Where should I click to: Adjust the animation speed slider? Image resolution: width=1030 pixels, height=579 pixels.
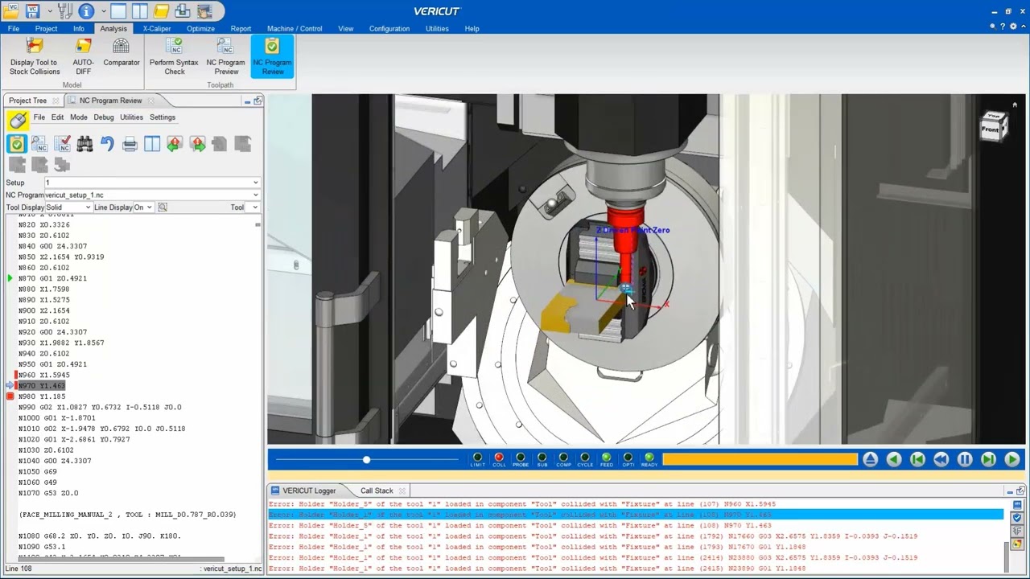[x=366, y=459]
